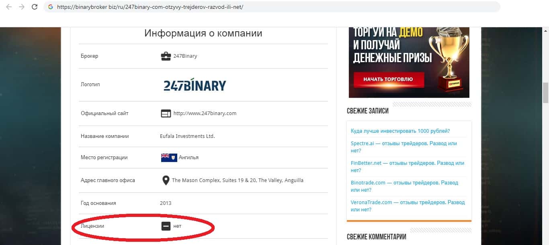The width and height of the screenshot is (549, 245).
Task: Click the year value 2013
Action: click(x=166, y=203)
